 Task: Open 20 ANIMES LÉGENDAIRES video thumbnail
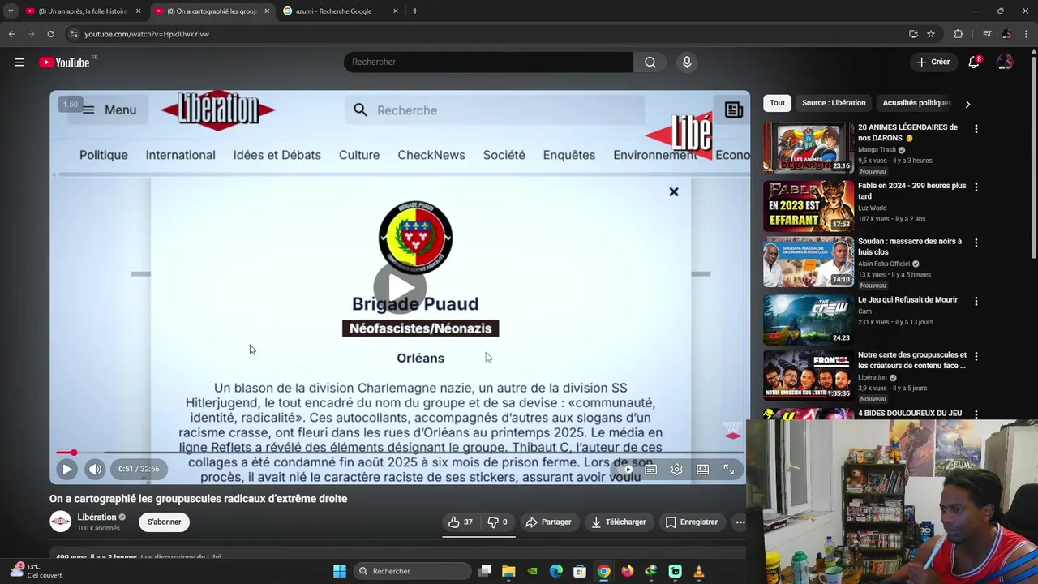click(x=809, y=148)
